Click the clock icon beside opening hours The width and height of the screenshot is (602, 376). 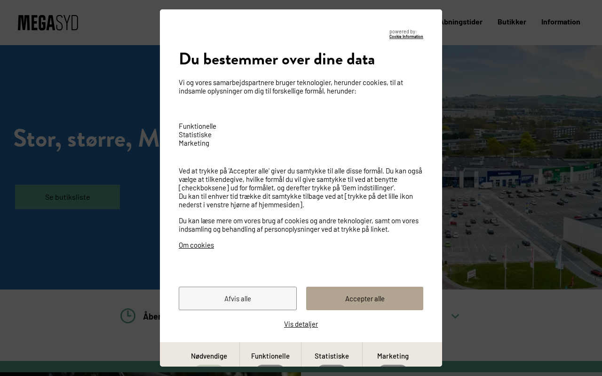(128, 316)
